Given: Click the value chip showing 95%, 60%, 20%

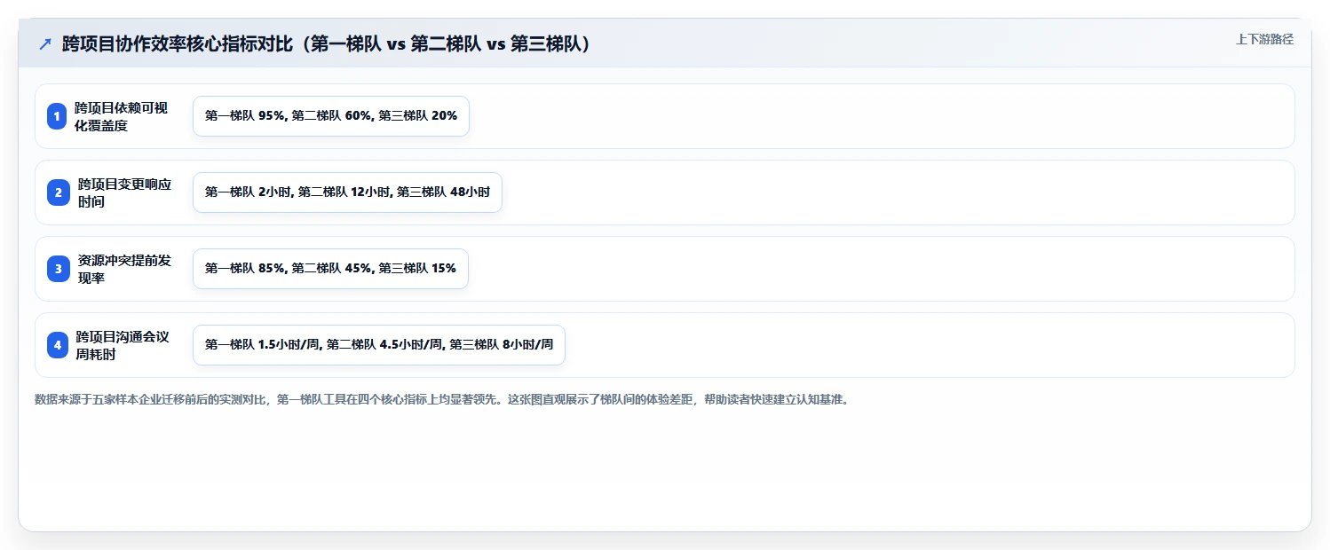Looking at the screenshot, I should point(330,116).
